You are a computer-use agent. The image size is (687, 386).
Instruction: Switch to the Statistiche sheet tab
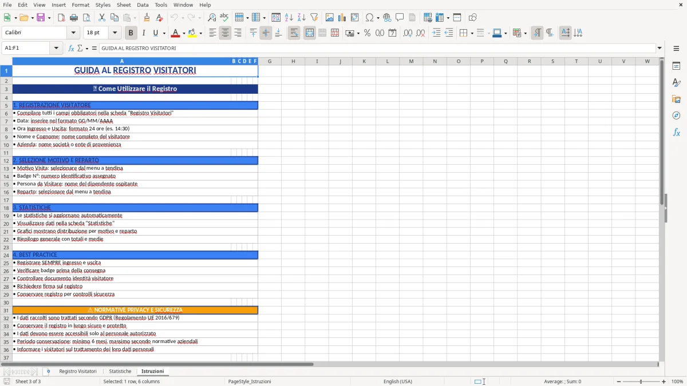tap(120, 371)
